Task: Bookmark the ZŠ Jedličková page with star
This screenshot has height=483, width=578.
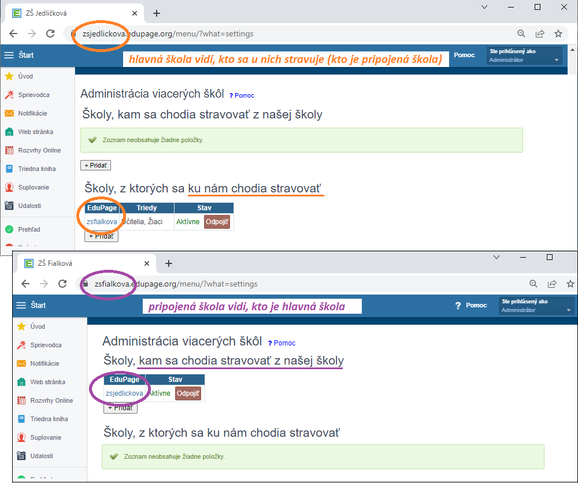Action: [558, 34]
